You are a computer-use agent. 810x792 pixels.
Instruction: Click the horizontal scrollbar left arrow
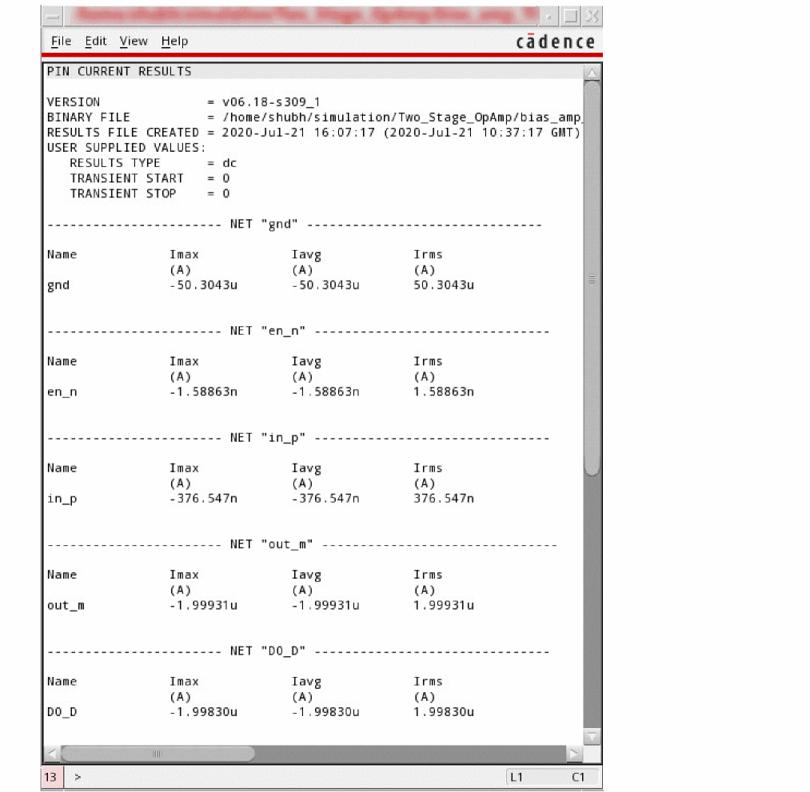(52, 754)
